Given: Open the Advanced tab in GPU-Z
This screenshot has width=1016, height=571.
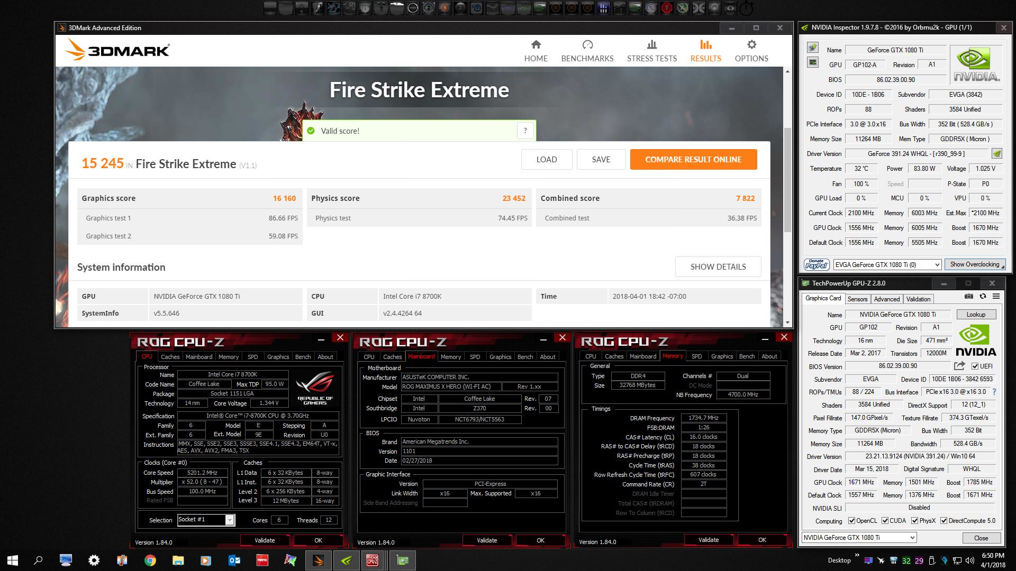Looking at the screenshot, I should [886, 299].
